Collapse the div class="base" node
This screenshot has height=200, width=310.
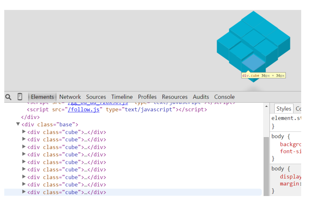click(18, 124)
